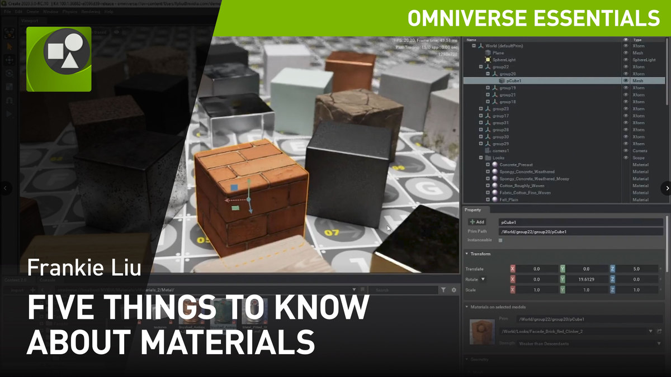Screen dimensions: 671x377
Task: Open the Rendering menu
Action: click(x=92, y=11)
